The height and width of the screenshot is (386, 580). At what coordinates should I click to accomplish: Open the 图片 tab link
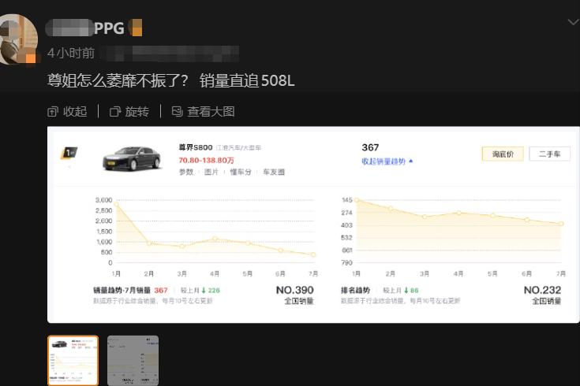point(211,172)
